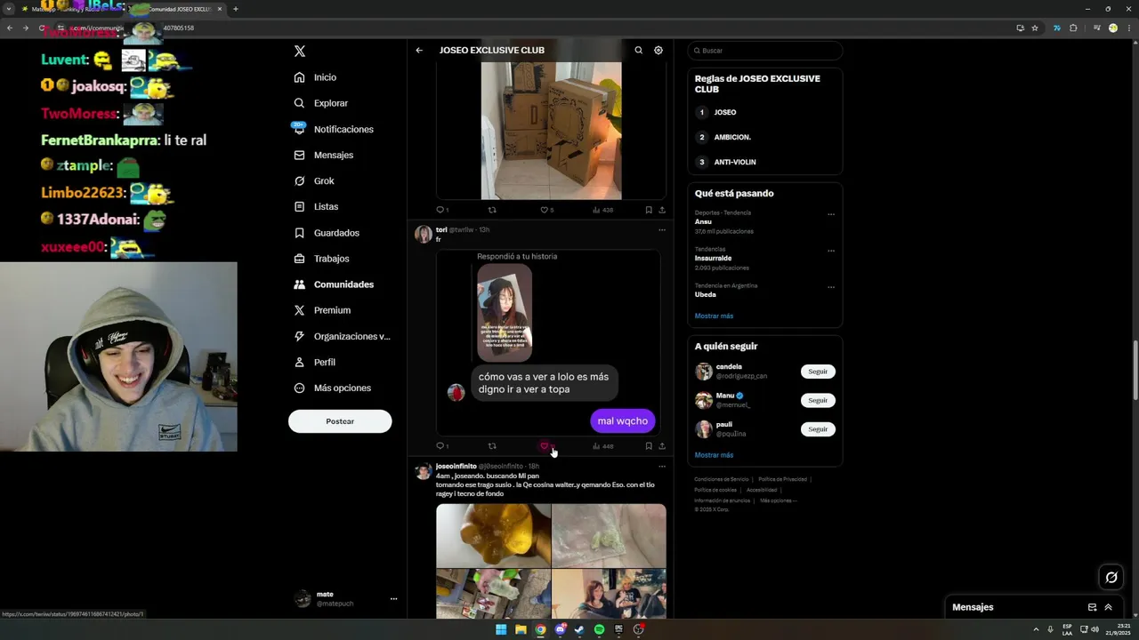The width and height of the screenshot is (1139, 640).
Task: Open account menu dots next to mate
Action: click(x=393, y=599)
